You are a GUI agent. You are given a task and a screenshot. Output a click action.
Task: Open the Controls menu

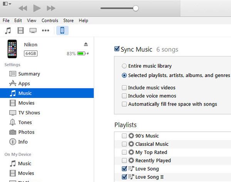tap(50, 21)
